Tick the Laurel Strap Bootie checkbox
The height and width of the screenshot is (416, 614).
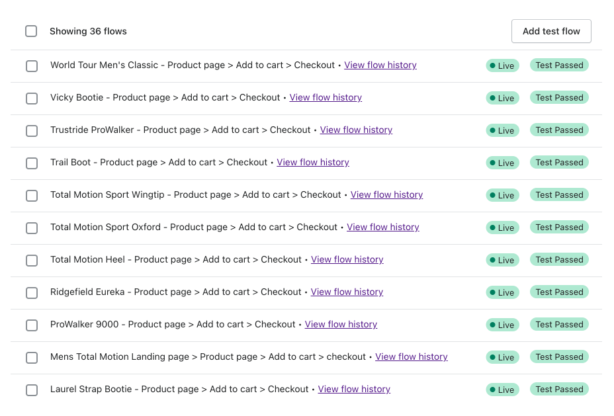pyautogui.click(x=32, y=390)
